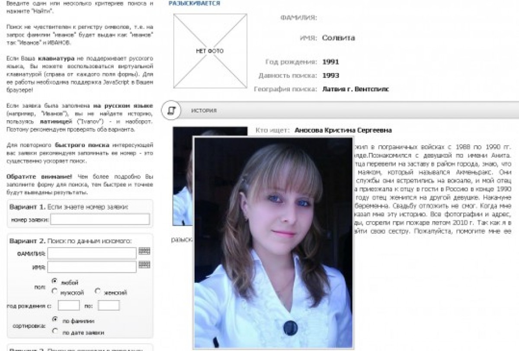Viewport: 519px width, 351px height.
Task: Open virtual keyboard beside ФАМИЛИЯ field
Action: point(144,251)
